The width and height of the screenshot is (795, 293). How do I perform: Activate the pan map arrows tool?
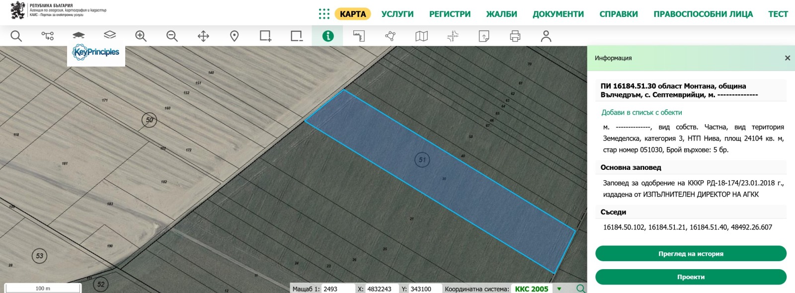(203, 36)
